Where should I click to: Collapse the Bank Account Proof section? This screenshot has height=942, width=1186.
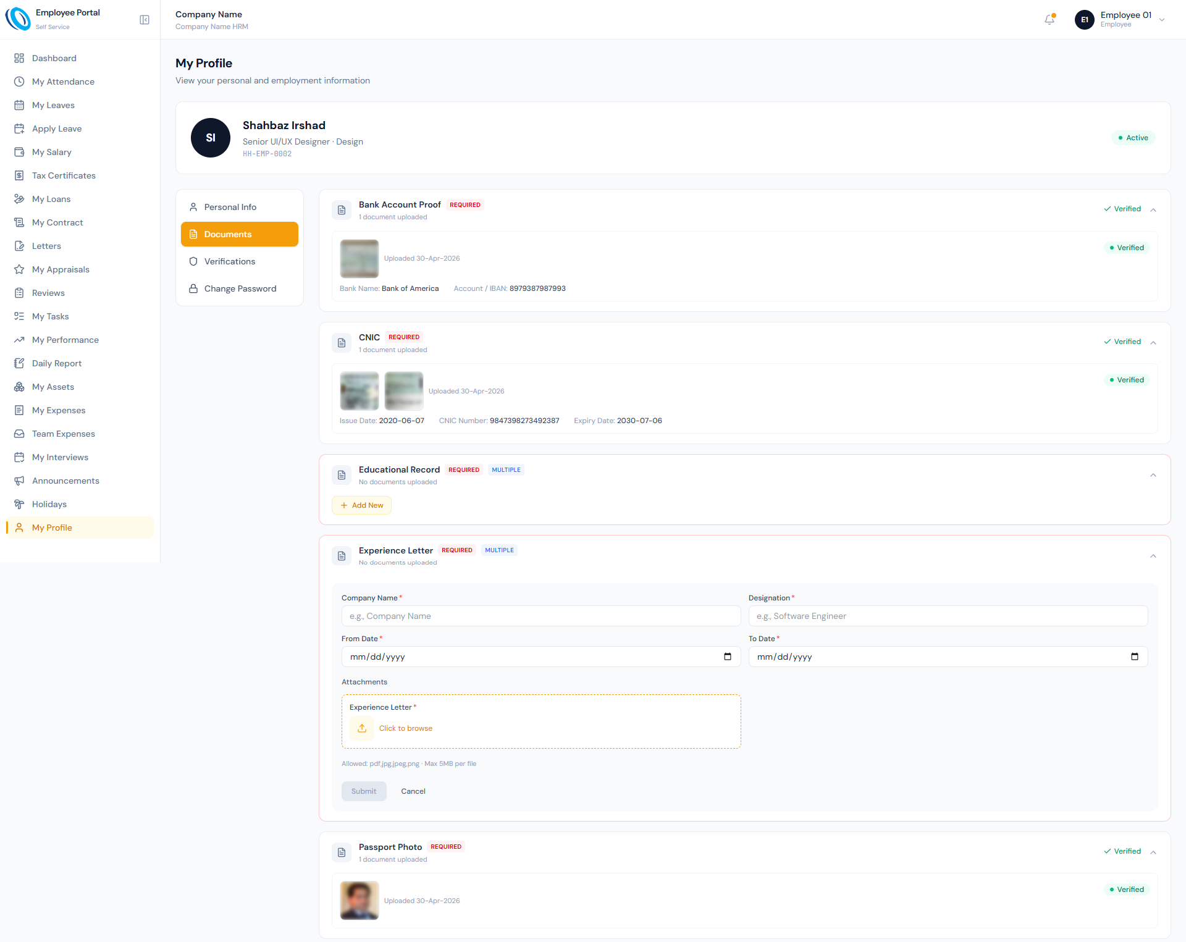pos(1153,209)
